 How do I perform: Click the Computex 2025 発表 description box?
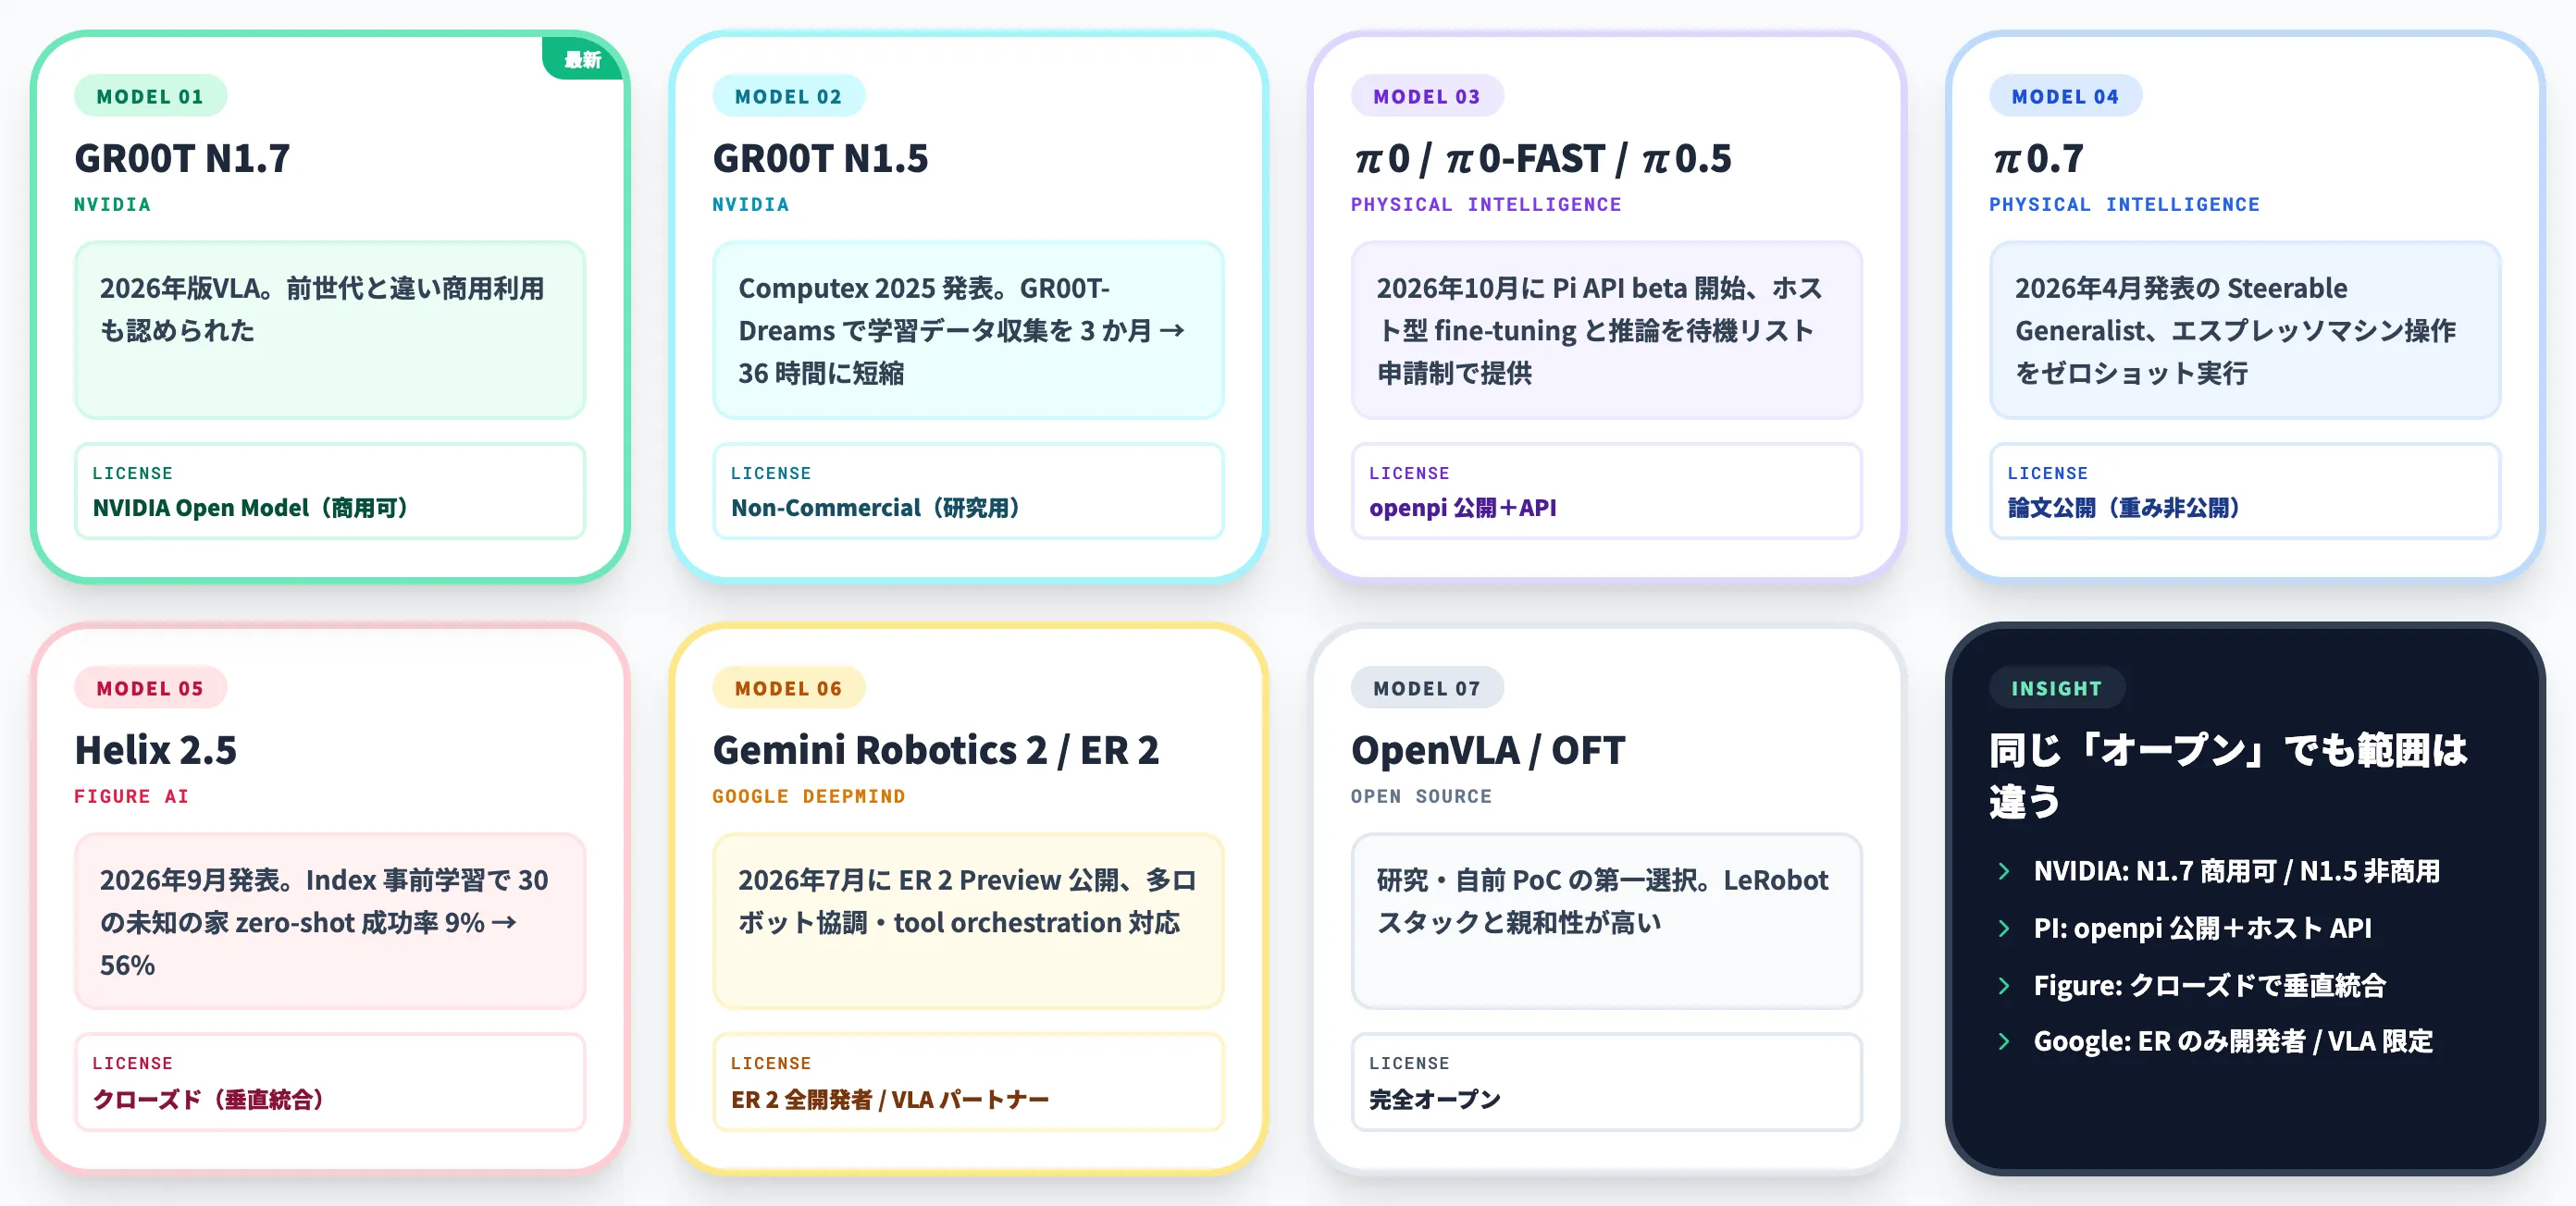tap(968, 330)
